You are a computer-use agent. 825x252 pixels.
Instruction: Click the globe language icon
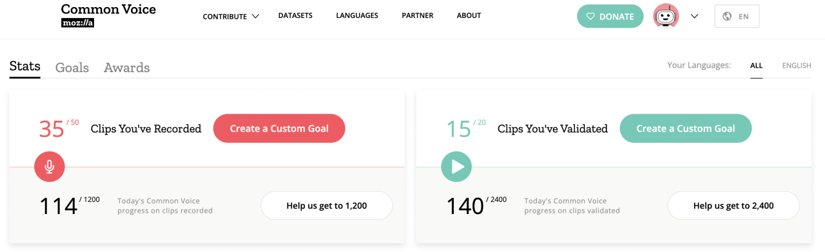point(727,17)
